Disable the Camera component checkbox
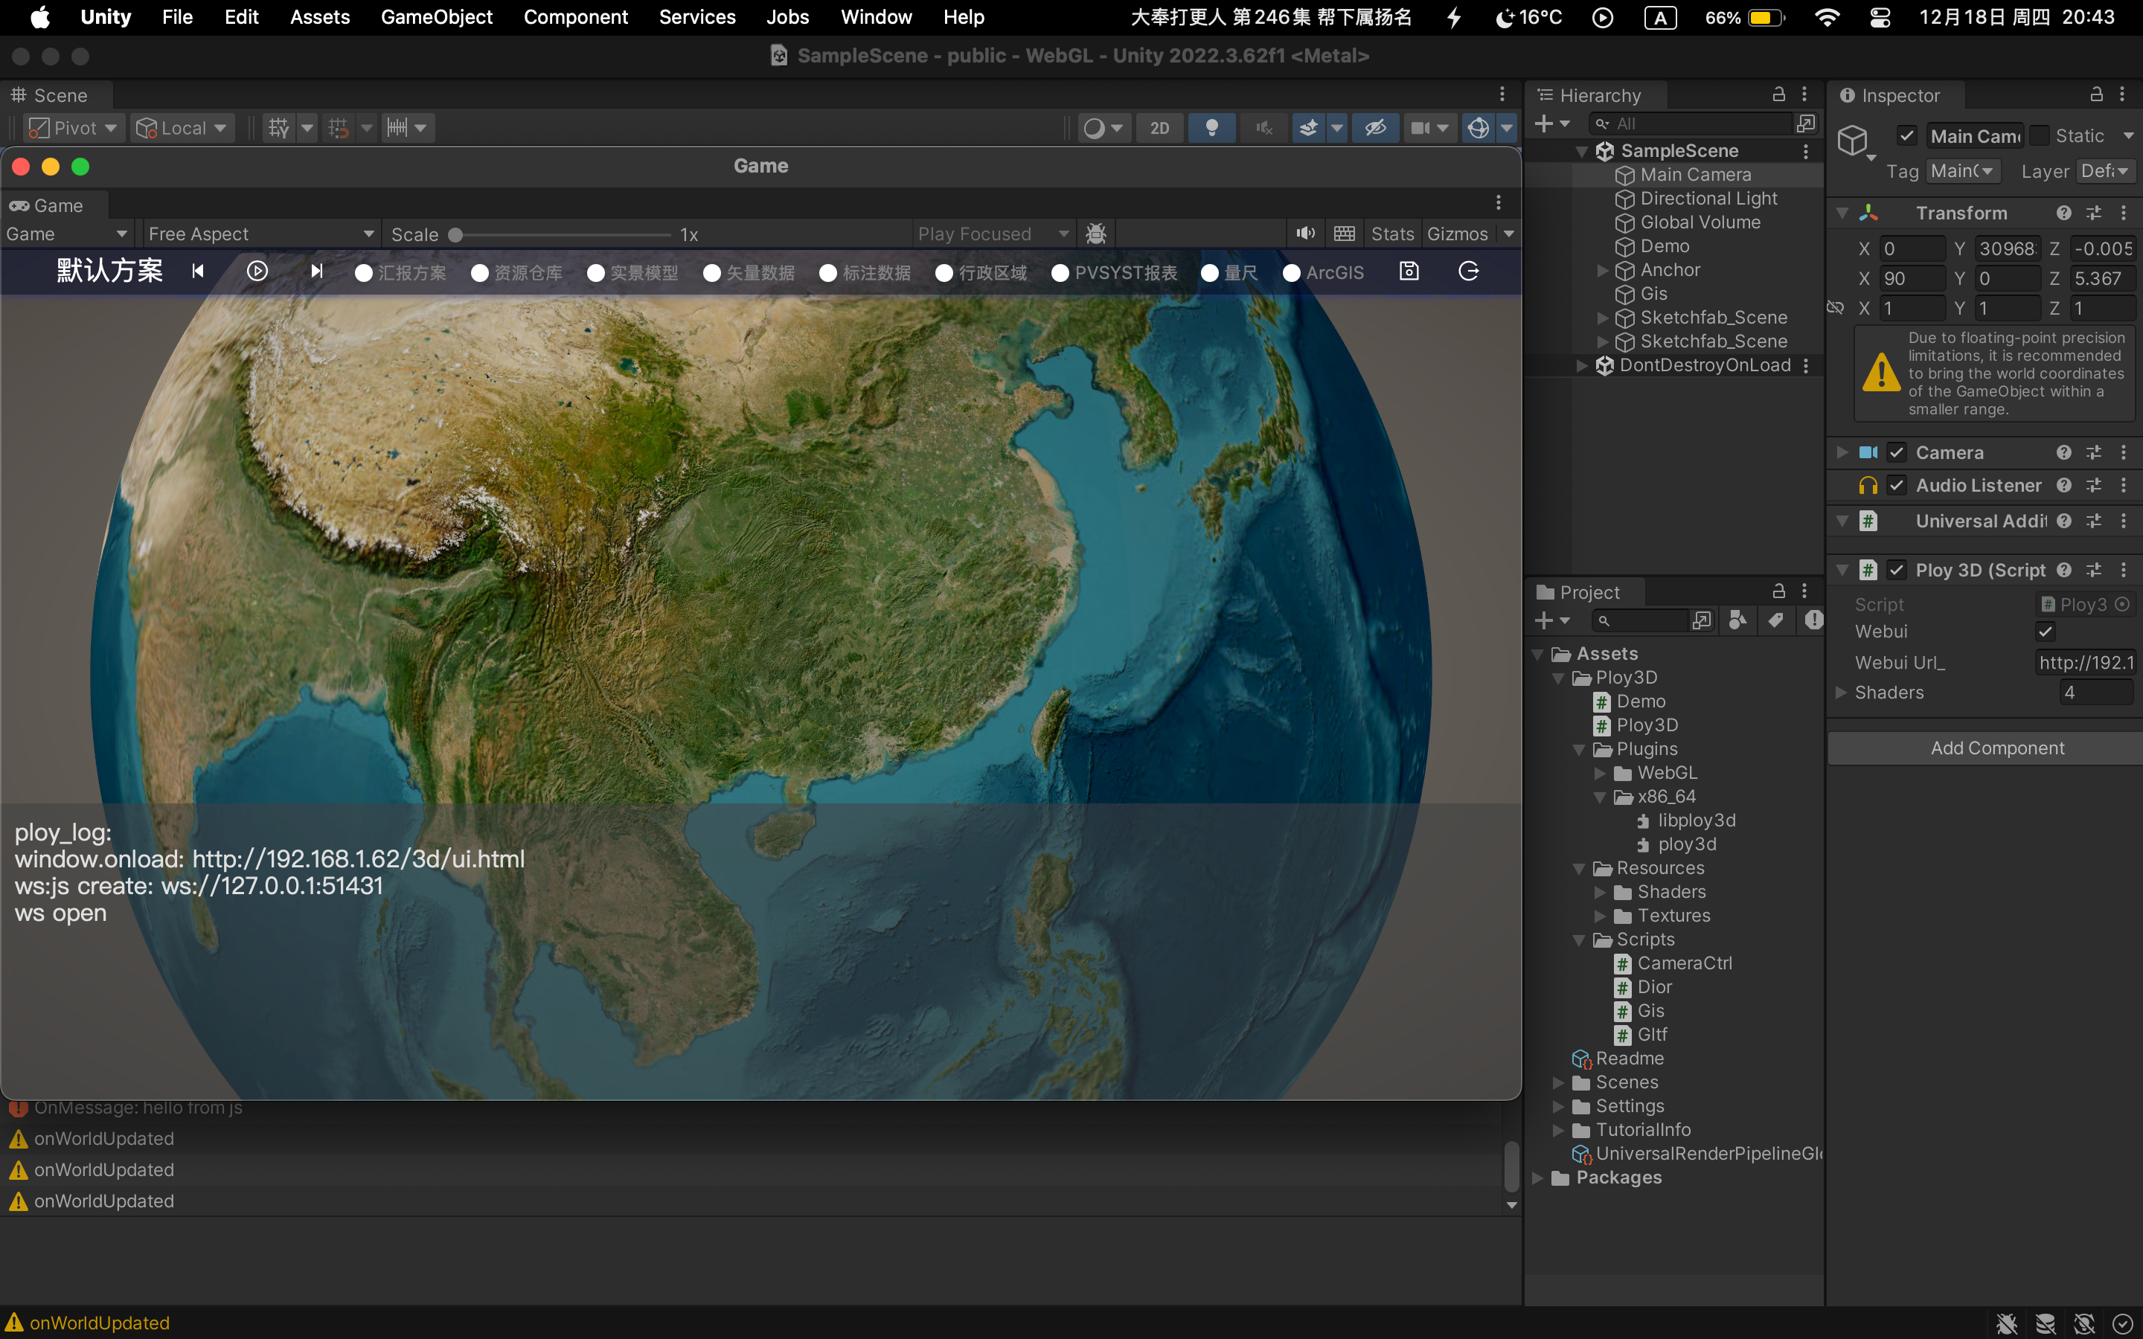Screen dimensions: 2143x1339 tap(1896, 452)
